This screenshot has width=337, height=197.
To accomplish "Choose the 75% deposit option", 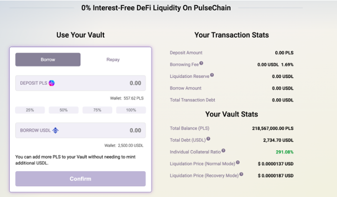I will (x=97, y=110).
